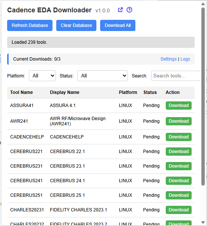
Task: Click the Download All button
Action: (118, 25)
